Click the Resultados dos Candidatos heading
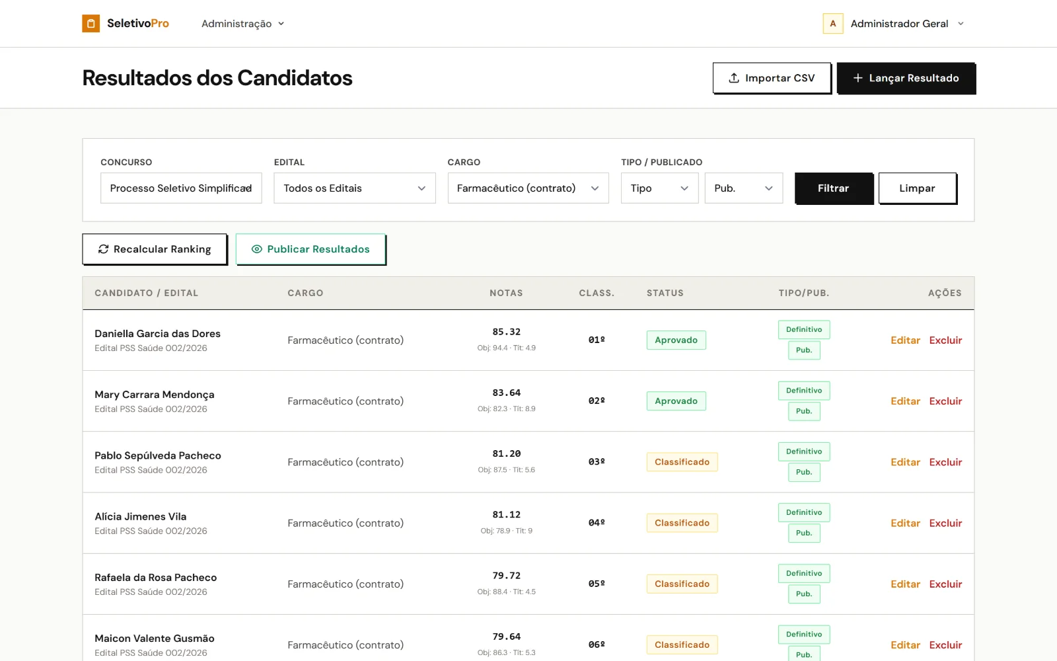 click(x=217, y=78)
